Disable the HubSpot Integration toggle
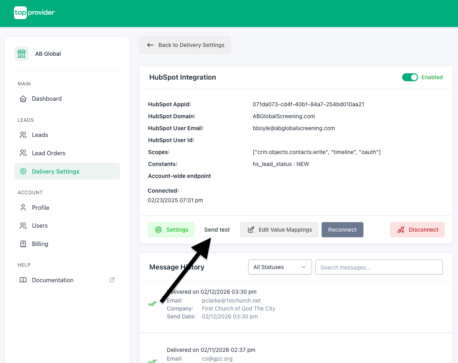Viewport: 458px width, 363px height. click(410, 77)
